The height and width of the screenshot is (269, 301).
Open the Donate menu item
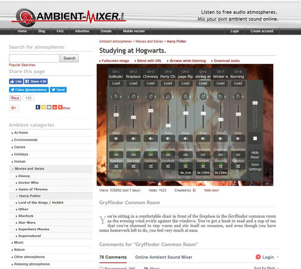tap(106, 31)
